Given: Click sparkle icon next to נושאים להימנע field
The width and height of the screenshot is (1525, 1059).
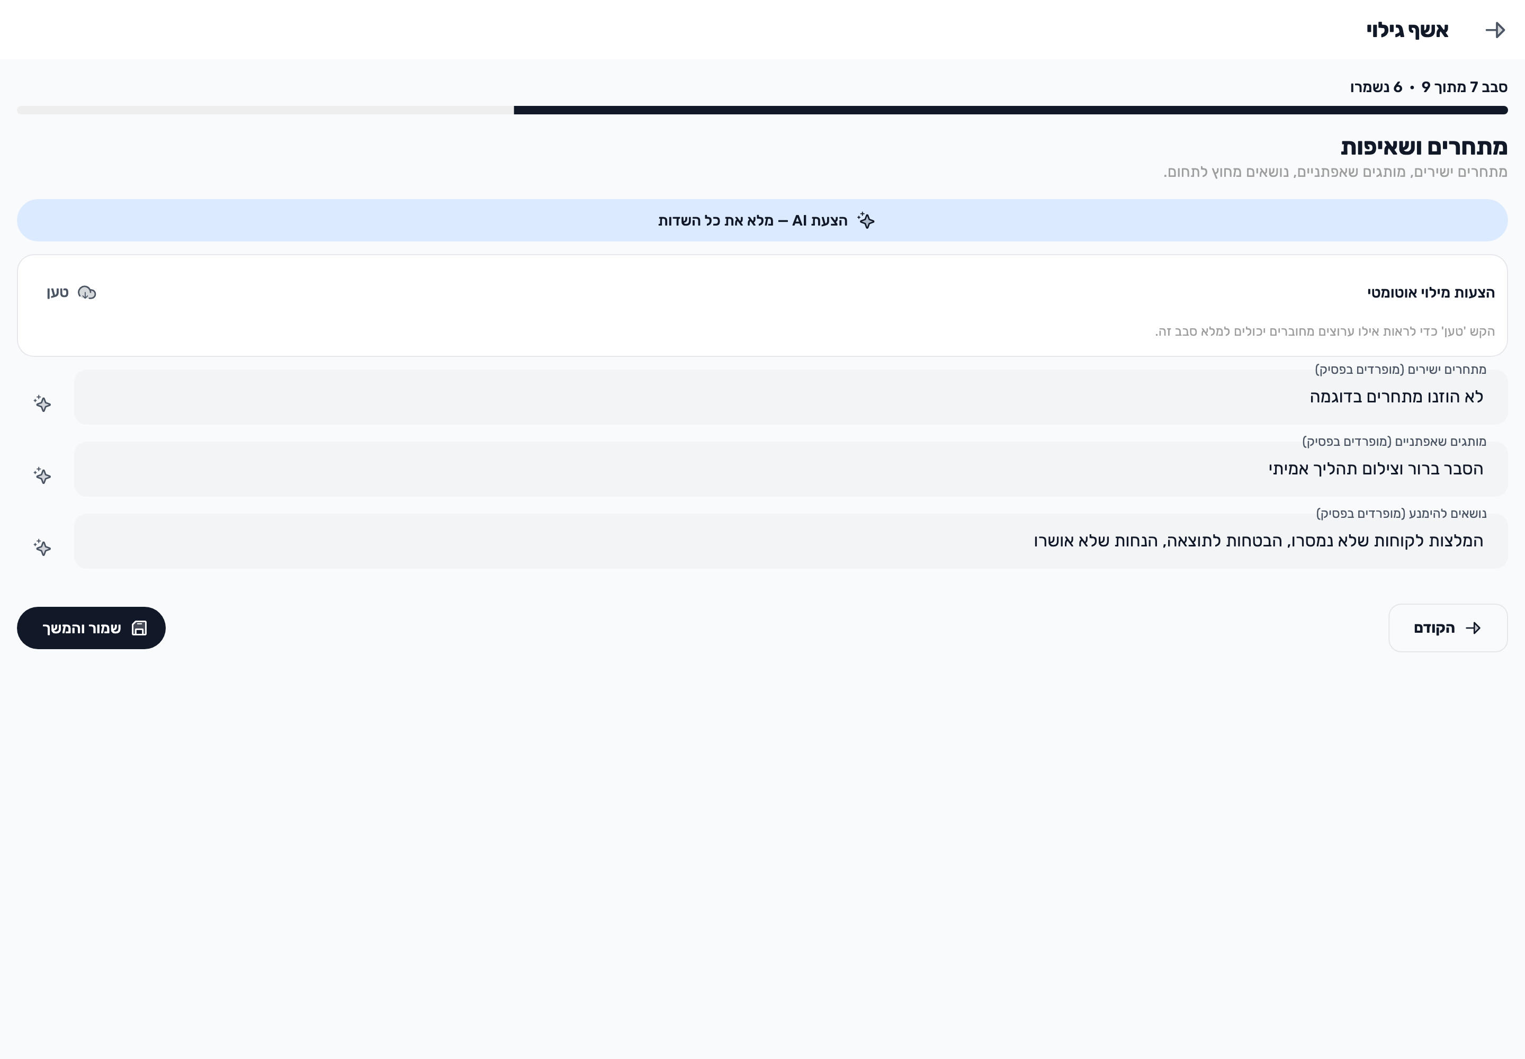Looking at the screenshot, I should pyautogui.click(x=42, y=547).
